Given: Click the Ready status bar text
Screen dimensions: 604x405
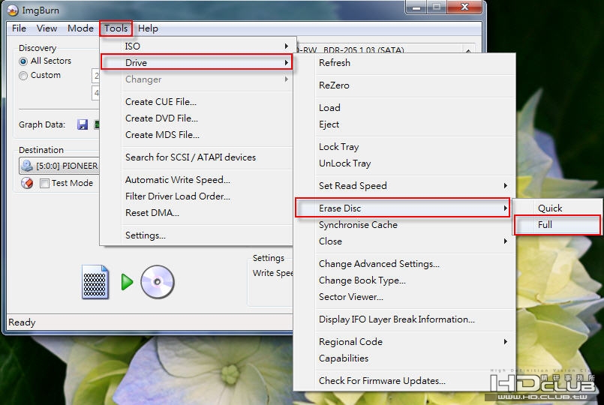Looking at the screenshot, I should coord(22,322).
